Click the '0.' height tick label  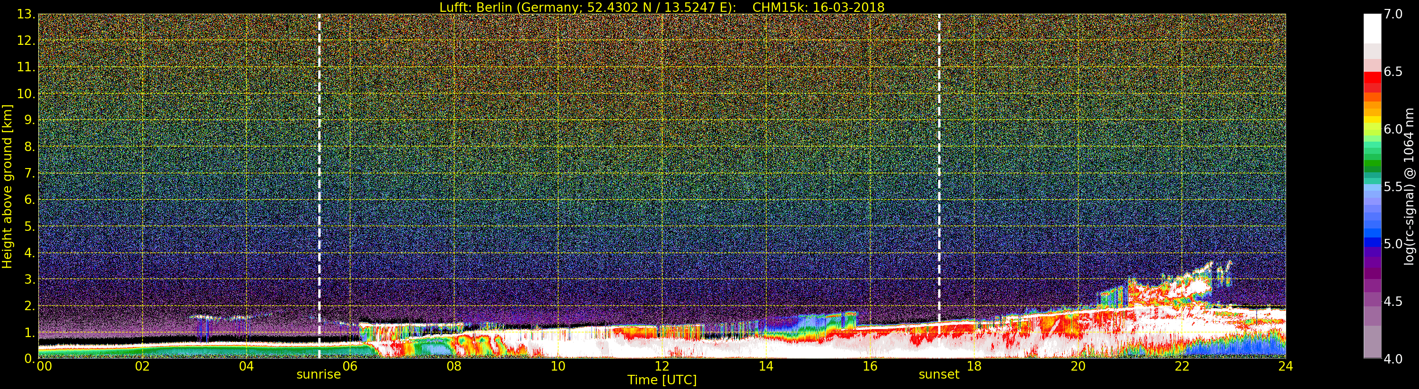click(29, 358)
